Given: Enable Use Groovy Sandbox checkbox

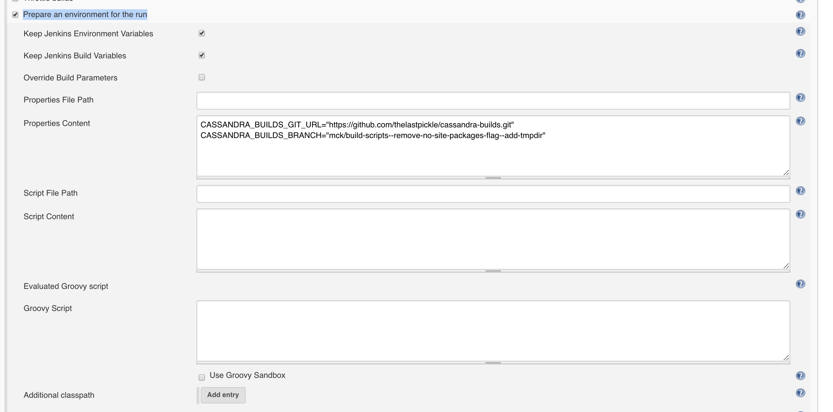Looking at the screenshot, I should 202,377.
